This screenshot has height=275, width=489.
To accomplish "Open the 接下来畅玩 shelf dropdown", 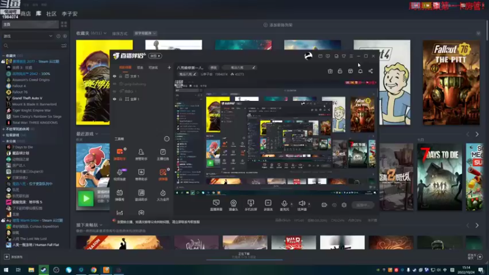I will click(x=101, y=225).
